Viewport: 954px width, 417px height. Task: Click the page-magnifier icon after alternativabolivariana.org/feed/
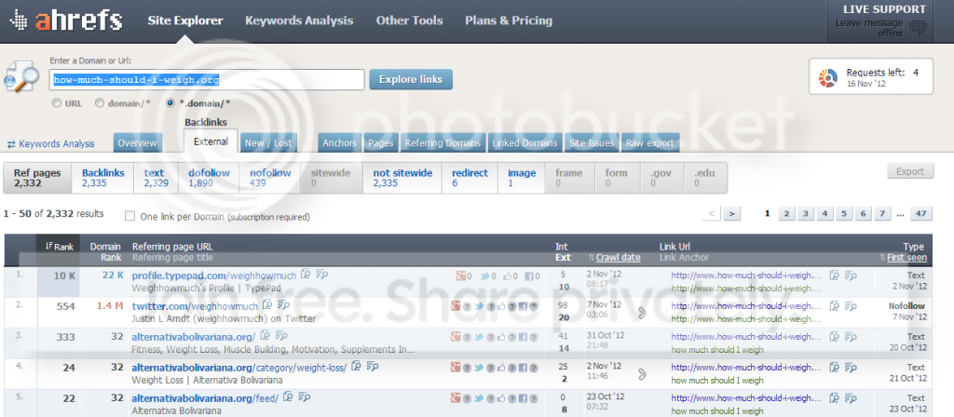click(289, 397)
